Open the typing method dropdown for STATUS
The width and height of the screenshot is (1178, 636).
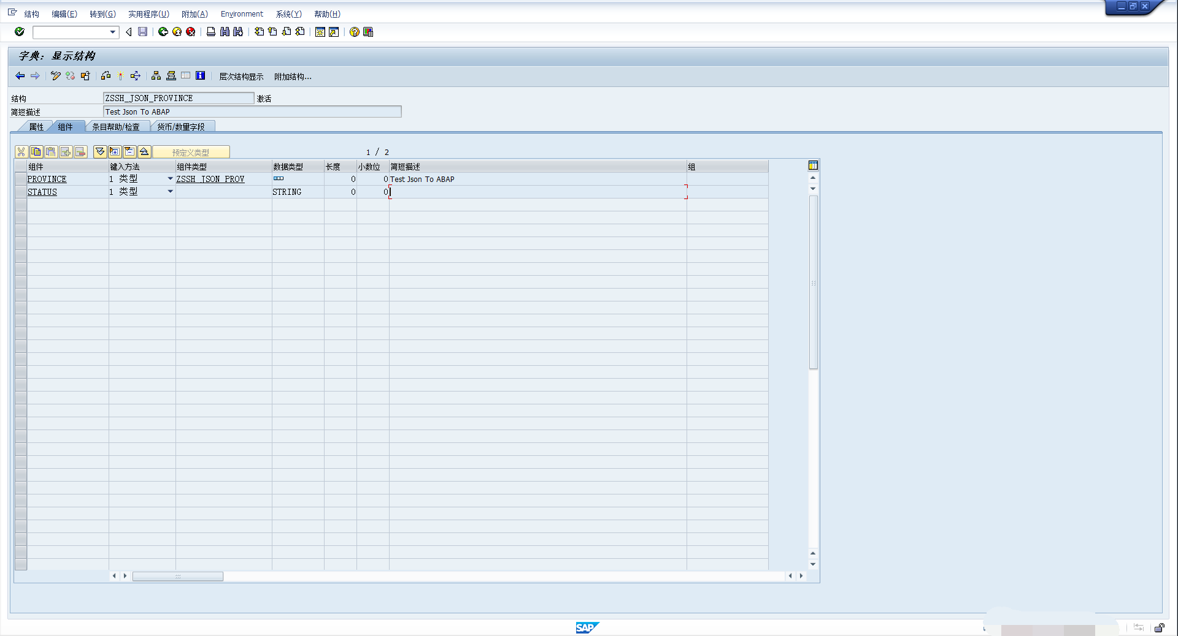point(170,192)
